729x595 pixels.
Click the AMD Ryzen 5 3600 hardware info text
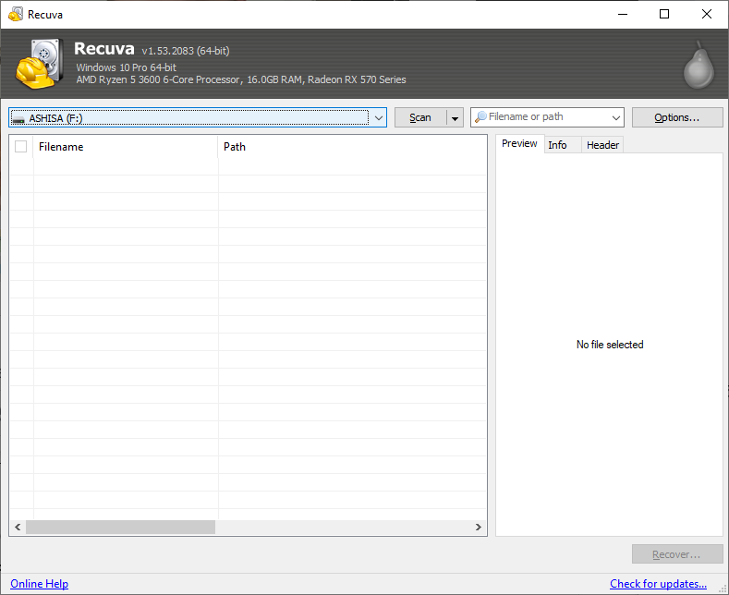241,79
